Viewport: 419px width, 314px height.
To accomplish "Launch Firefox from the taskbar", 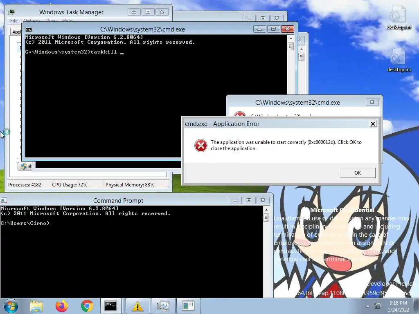I will pos(62,306).
